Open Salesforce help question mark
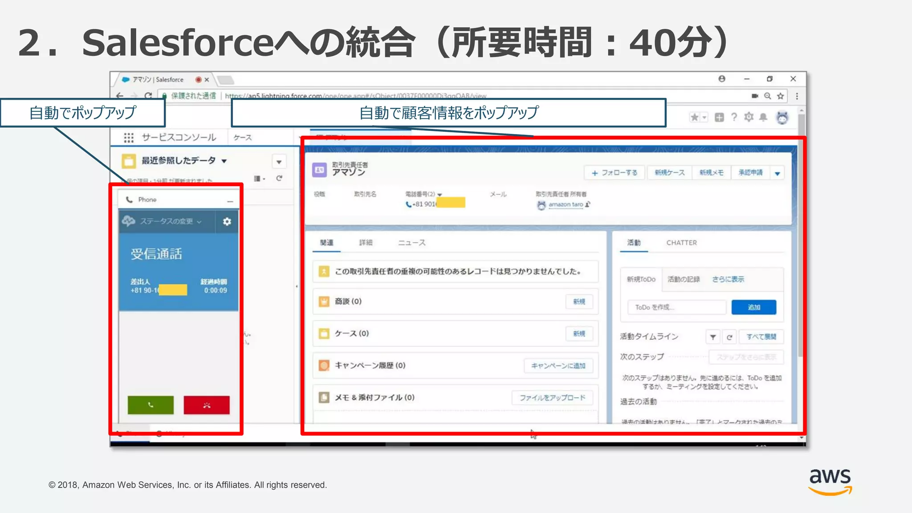The width and height of the screenshot is (912, 513). pos(734,117)
